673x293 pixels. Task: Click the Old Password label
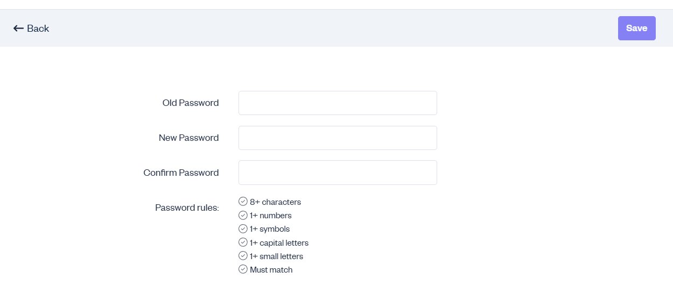(x=191, y=103)
